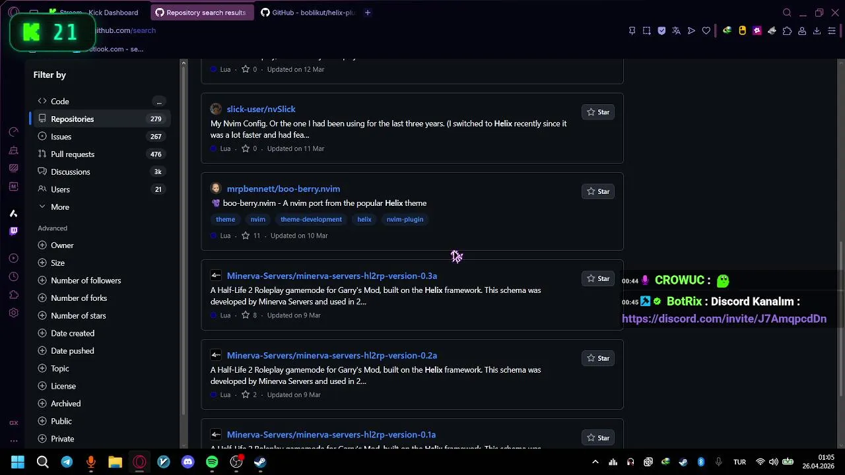Click the My Flow send arrow icon

tap(691, 30)
